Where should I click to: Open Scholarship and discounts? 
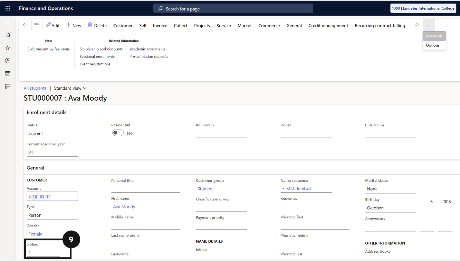coord(101,49)
